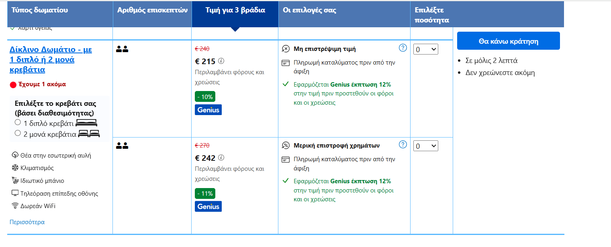Open quantity dropdown for € 215 rate
This screenshot has width=611, height=247.
425,49
